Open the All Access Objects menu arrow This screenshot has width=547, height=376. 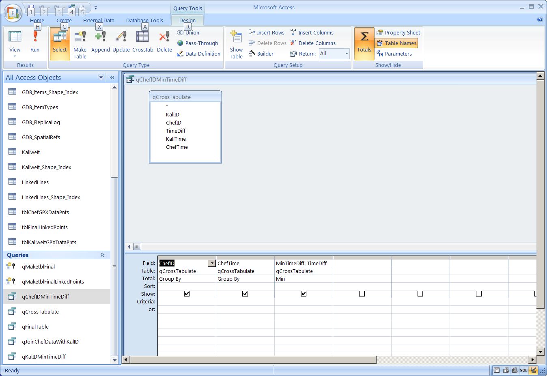[101, 77]
